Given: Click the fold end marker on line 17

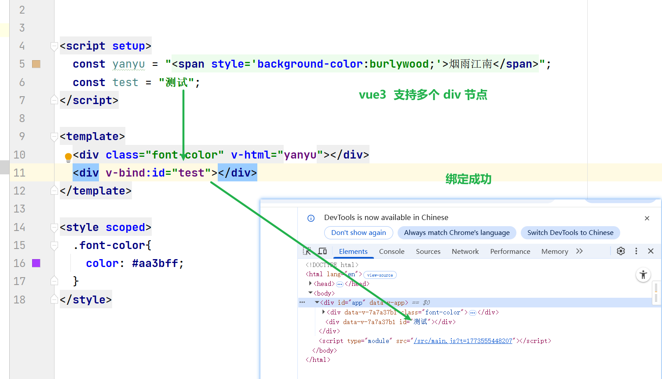Looking at the screenshot, I should point(54,281).
